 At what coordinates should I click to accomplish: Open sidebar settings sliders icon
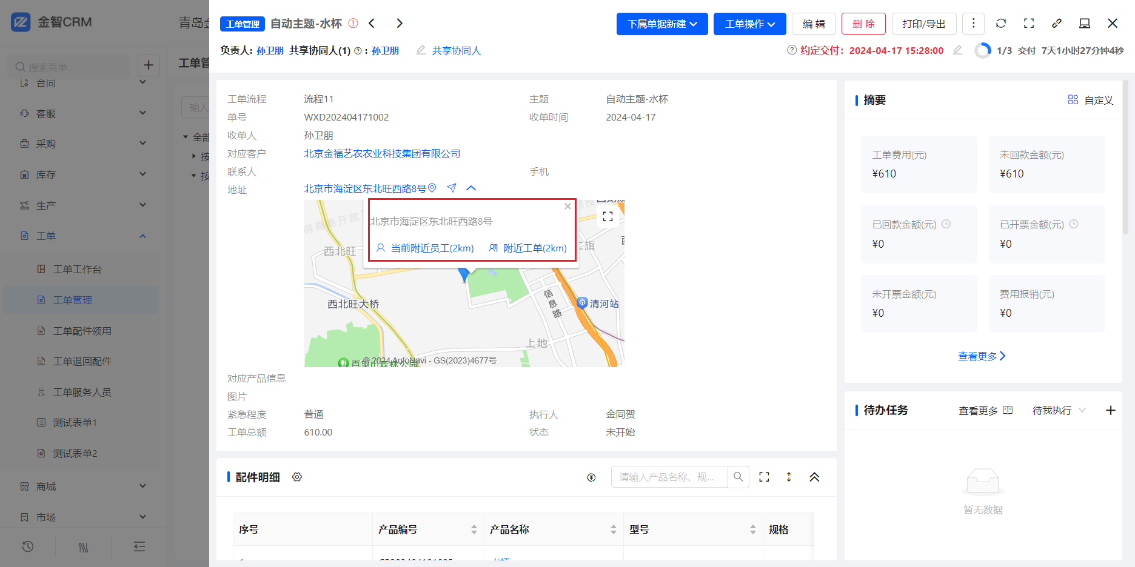(x=83, y=547)
